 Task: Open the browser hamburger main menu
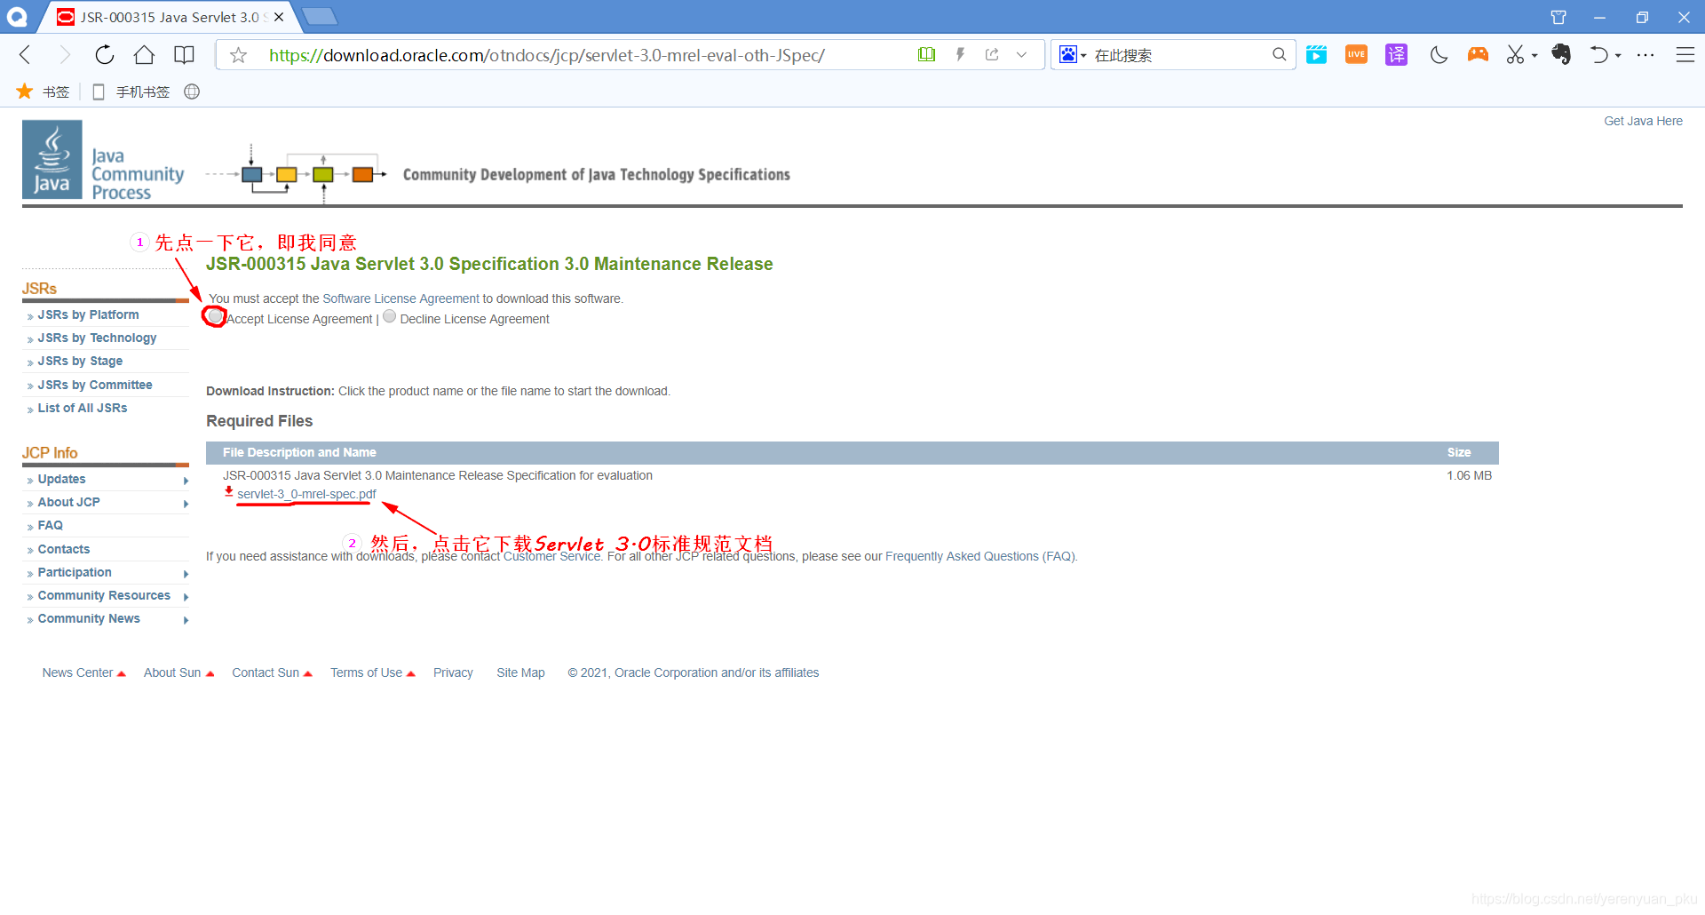1685,55
